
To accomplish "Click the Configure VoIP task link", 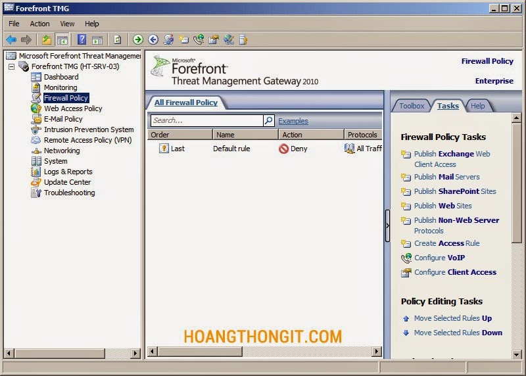I will click(x=439, y=258).
